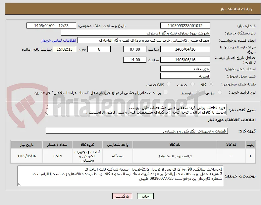Click the ردیف column header
The width and height of the screenshot is (261, 205).
[x=250, y=145]
